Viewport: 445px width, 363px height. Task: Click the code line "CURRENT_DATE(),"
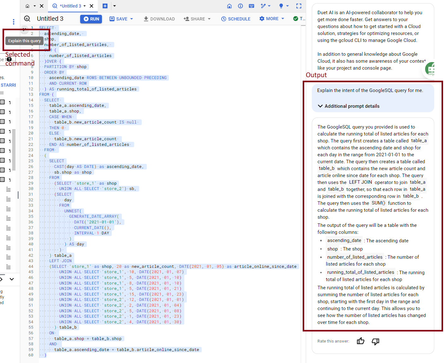coord(93,228)
